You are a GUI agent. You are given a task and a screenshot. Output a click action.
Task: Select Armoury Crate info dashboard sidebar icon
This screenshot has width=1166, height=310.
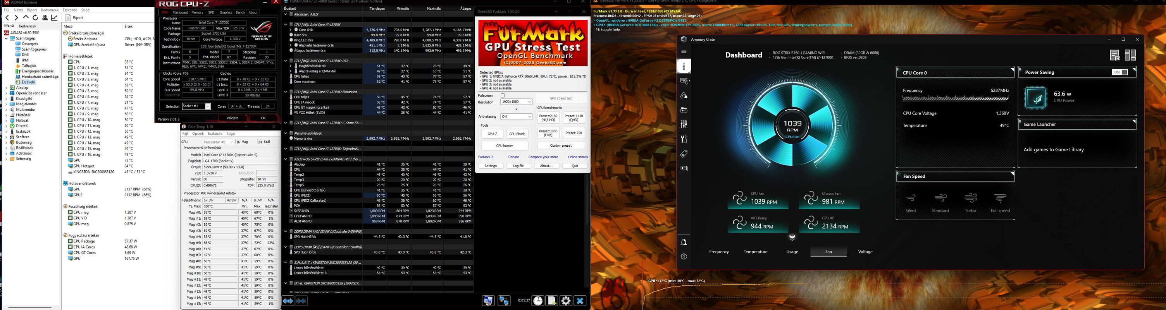[684, 67]
